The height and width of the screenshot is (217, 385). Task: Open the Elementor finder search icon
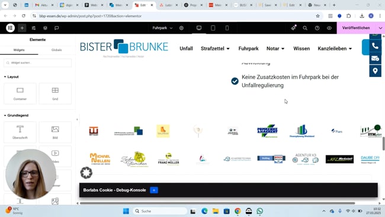tap(305, 28)
